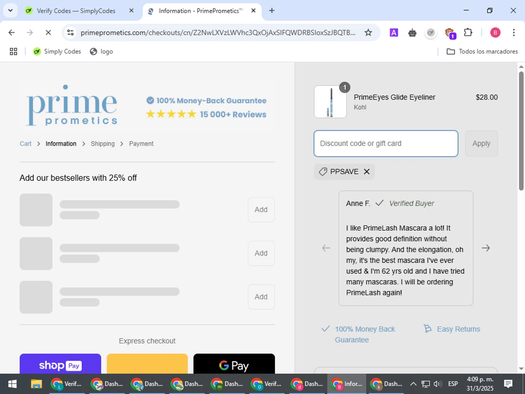
Task: Open the volume control tray icon
Action: [x=437, y=384]
